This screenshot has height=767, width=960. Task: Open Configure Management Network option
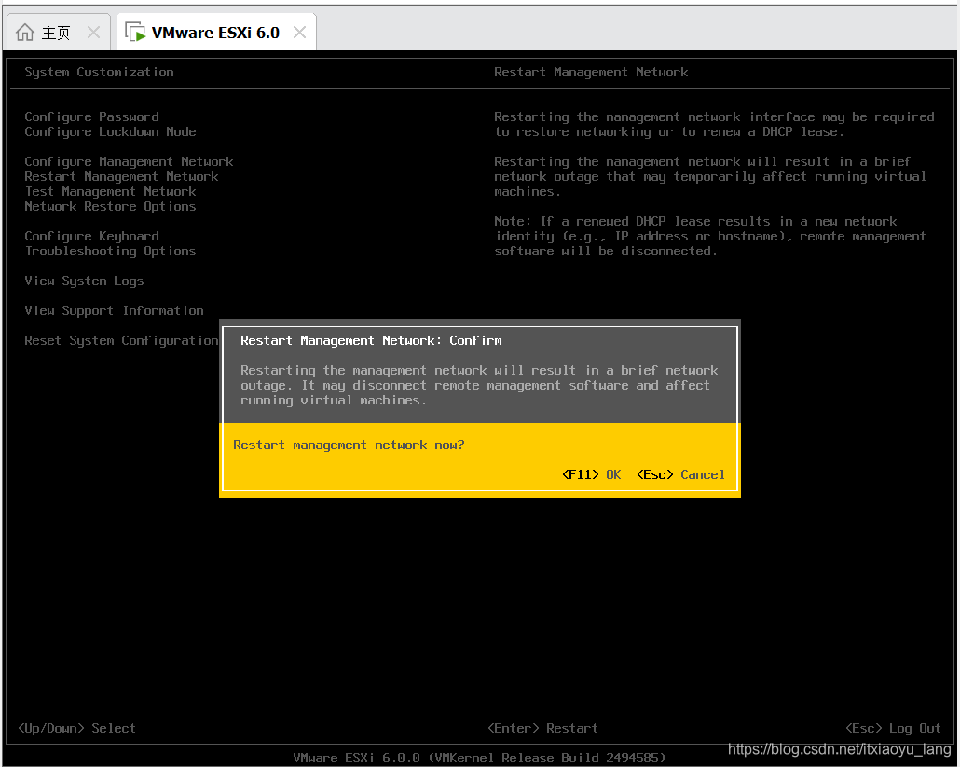pyautogui.click(x=129, y=161)
